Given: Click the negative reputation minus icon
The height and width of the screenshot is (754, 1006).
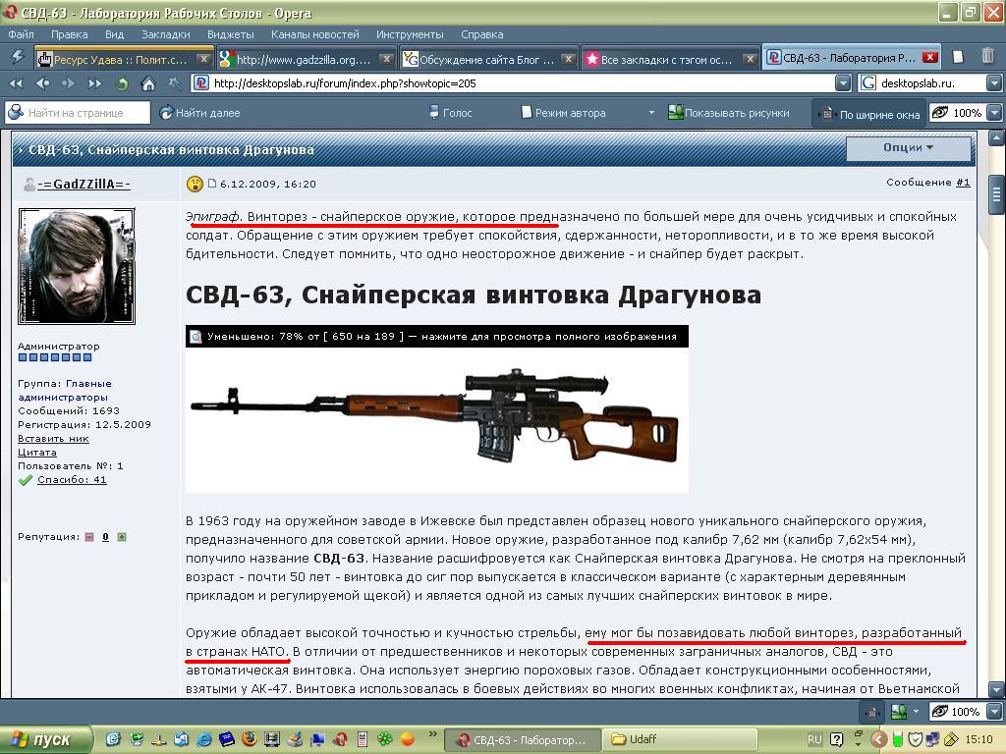Looking at the screenshot, I should point(89,537).
